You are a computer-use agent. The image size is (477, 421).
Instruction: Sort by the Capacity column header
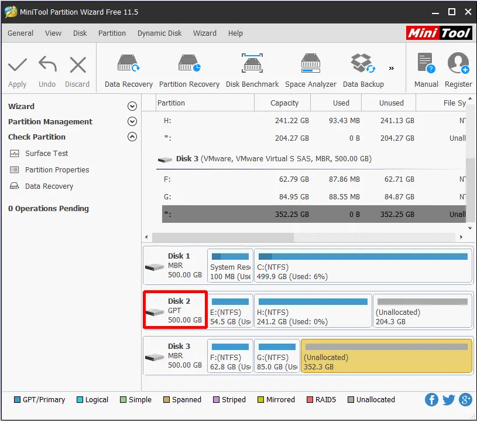coord(283,103)
